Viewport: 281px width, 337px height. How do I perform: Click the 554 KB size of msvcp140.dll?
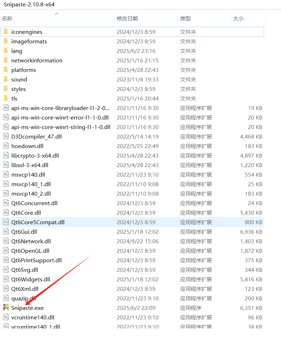(253, 175)
